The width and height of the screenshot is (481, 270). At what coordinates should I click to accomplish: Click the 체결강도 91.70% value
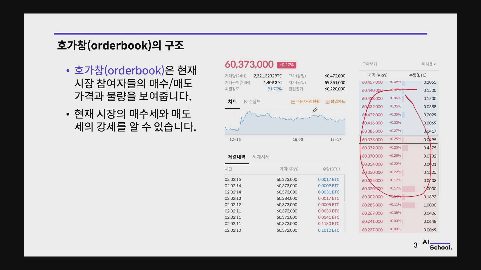tap(275, 89)
